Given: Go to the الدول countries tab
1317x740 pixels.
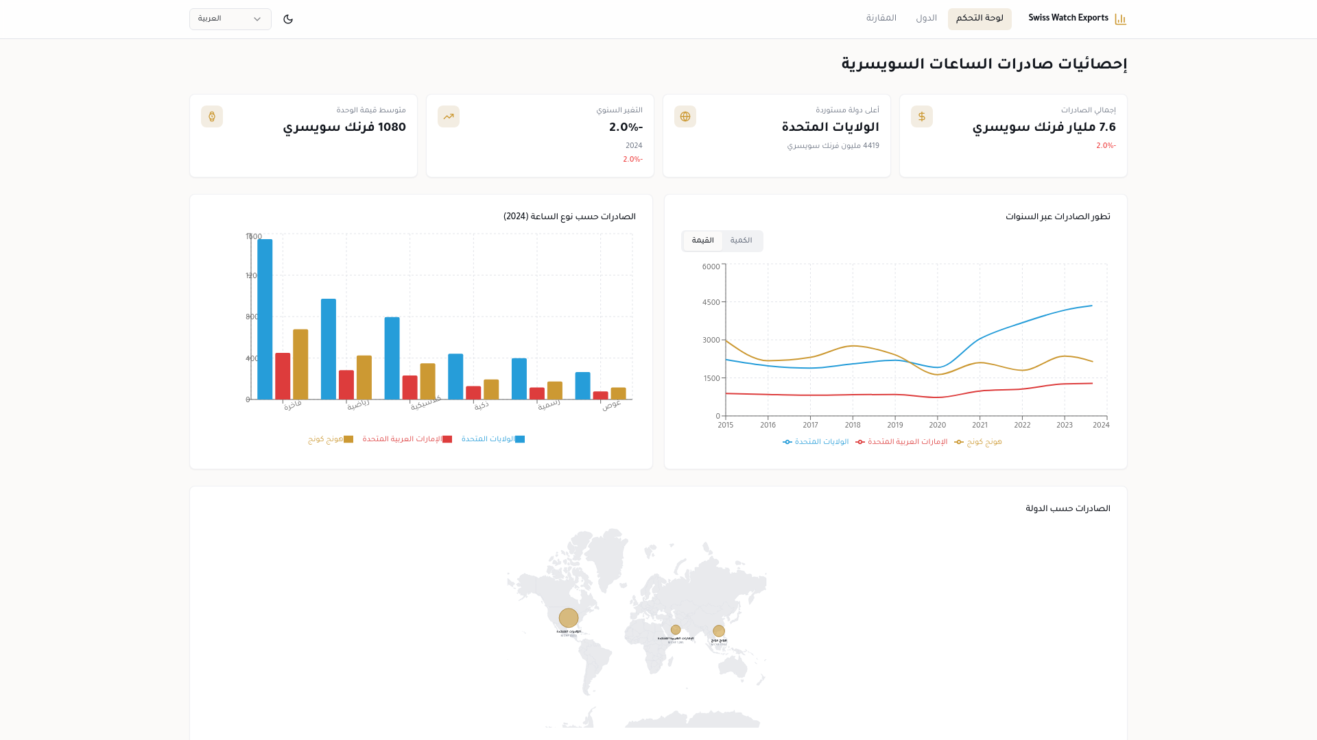Looking at the screenshot, I should (926, 18).
